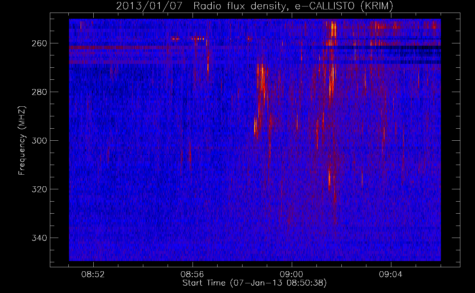
Task: Click the plot title '2013/01/07 Radio flux density, e-CALLISTO (KRIM)'
Action: (x=255, y=6)
